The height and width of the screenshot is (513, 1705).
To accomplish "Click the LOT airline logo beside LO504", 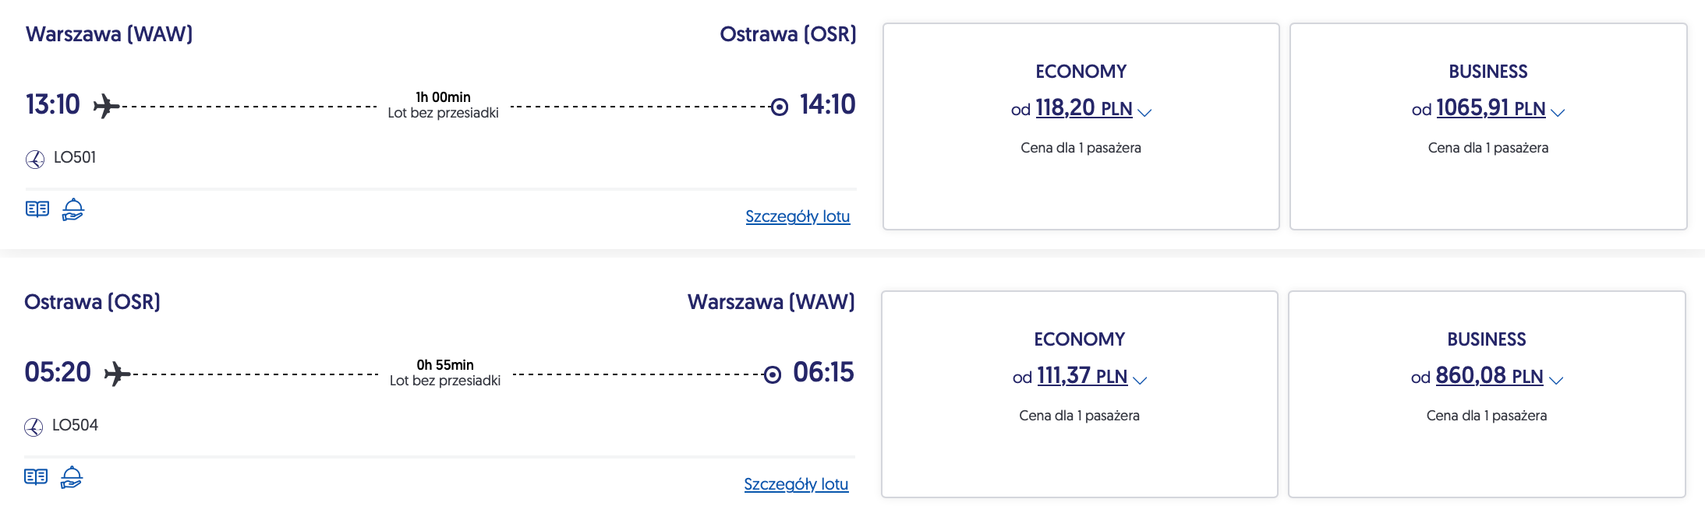I will (x=34, y=427).
